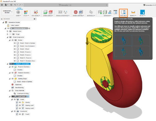156x121 pixels.
Task: Click the top-left outcome thumbnail in tooltip
Action: pyautogui.click(x=123, y=40)
